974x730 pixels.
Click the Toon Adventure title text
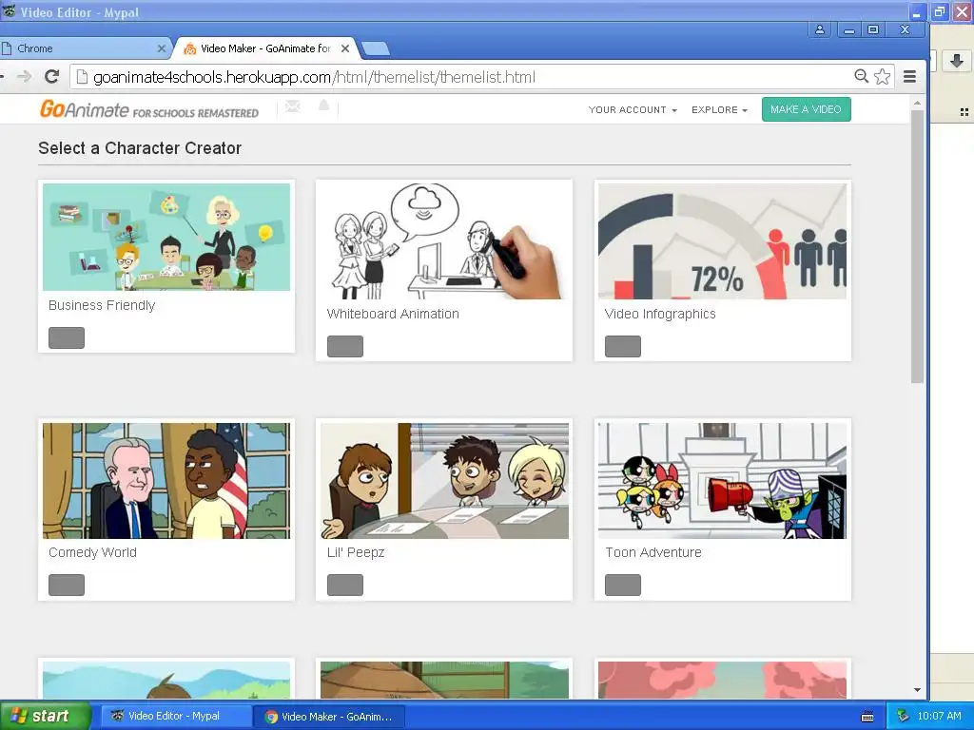(653, 552)
